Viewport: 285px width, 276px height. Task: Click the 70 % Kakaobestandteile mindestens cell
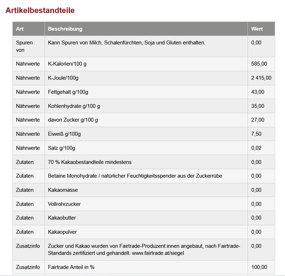pos(89,162)
